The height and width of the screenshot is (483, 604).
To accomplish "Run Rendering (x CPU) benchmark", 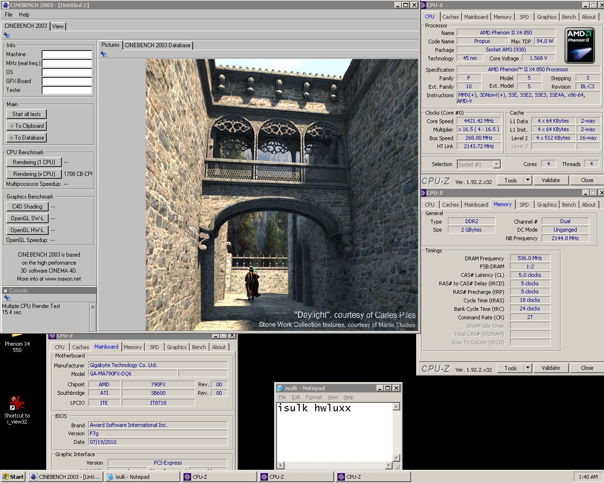I will click(x=34, y=174).
